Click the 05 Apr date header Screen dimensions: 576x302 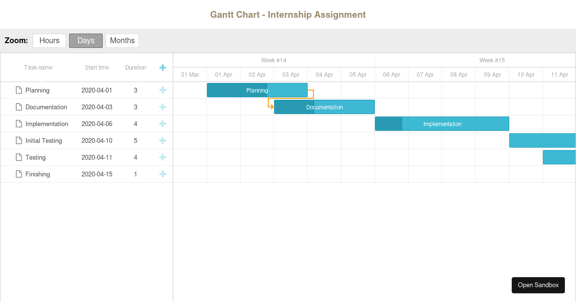point(358,74)
